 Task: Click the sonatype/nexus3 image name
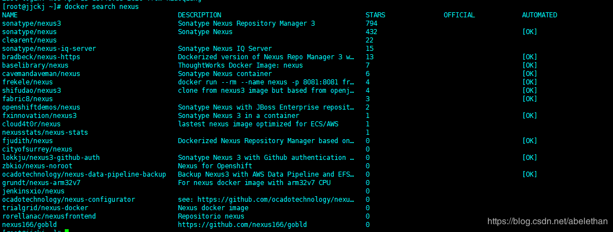32,23
